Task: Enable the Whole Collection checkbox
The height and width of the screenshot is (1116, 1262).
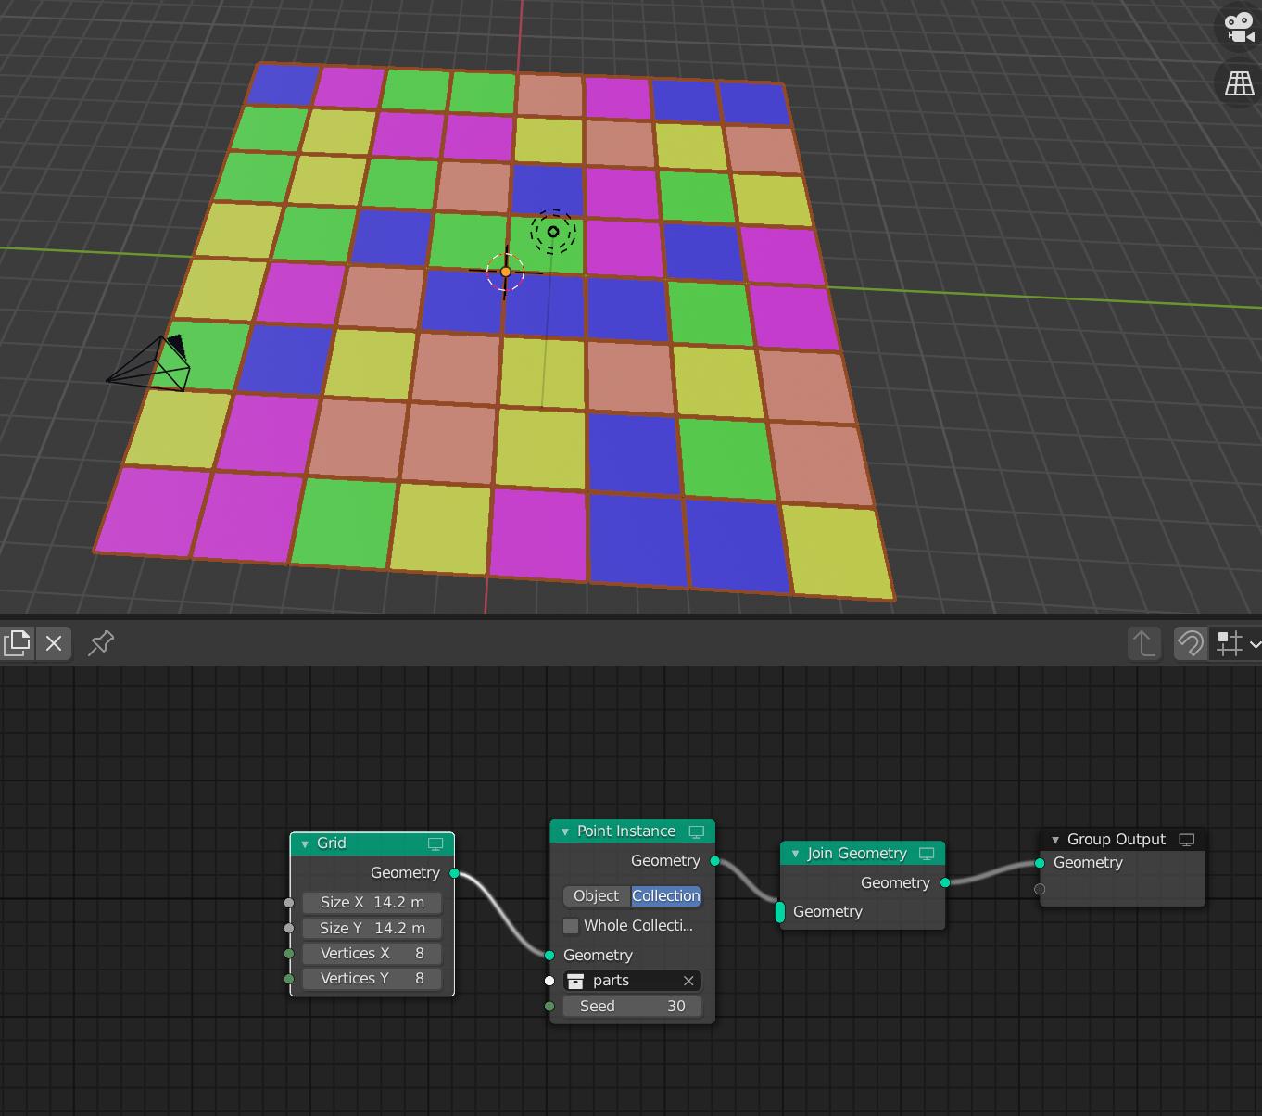Action: tap(571, 926)
